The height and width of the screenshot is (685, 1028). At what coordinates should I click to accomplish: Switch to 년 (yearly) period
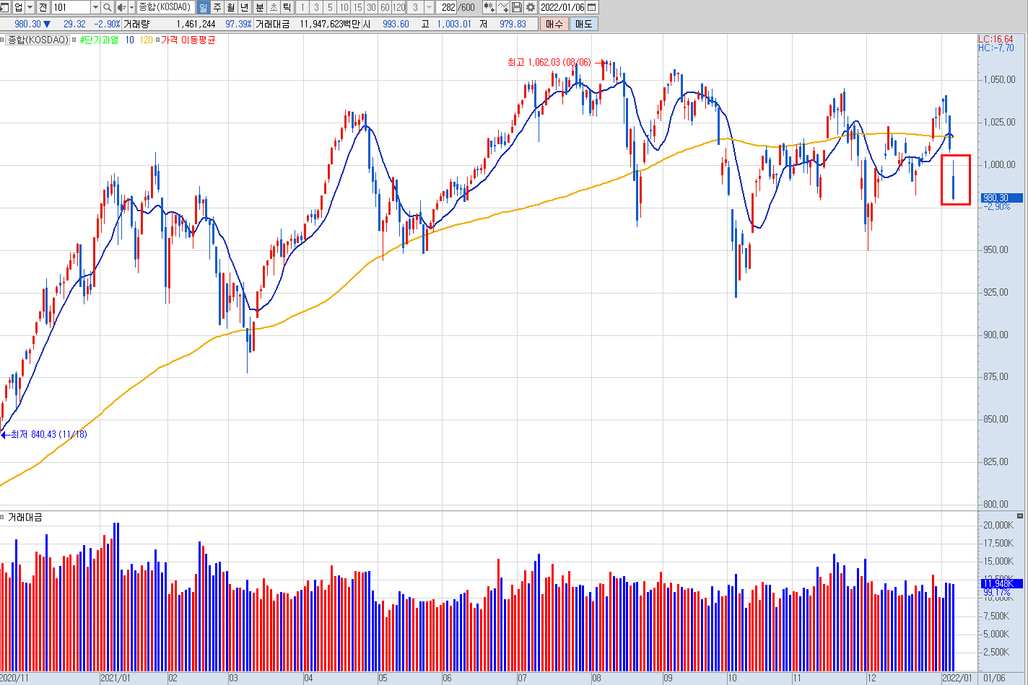point(245,7)
